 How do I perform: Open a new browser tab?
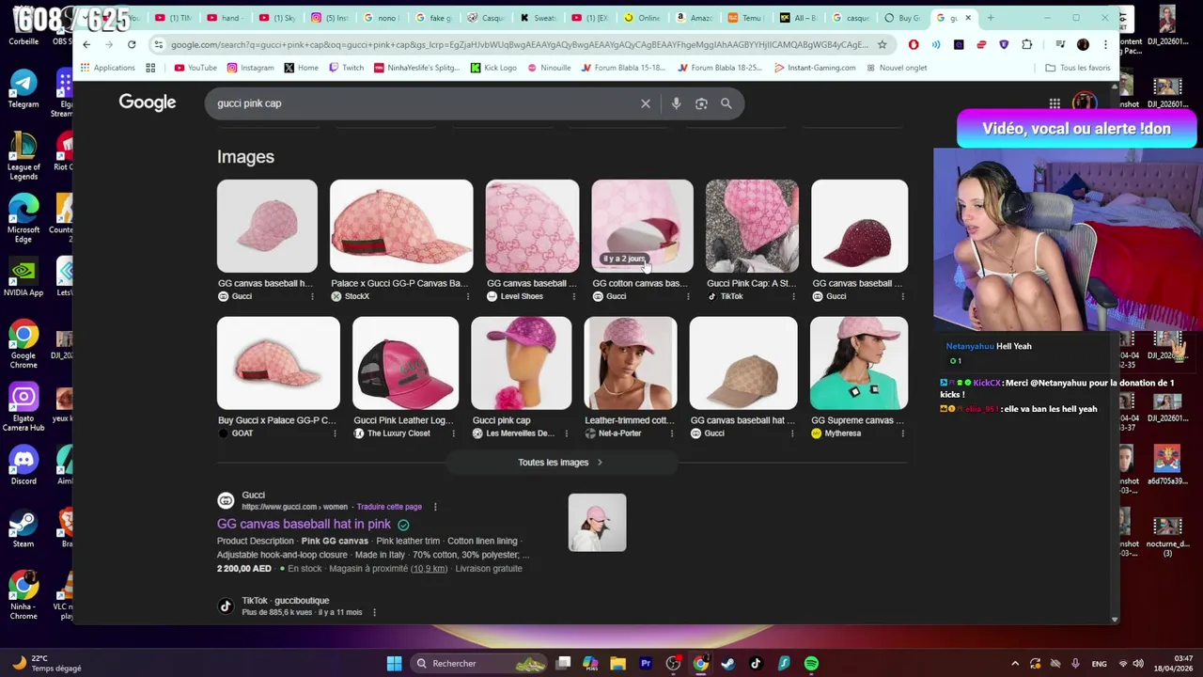coord(991,18)
